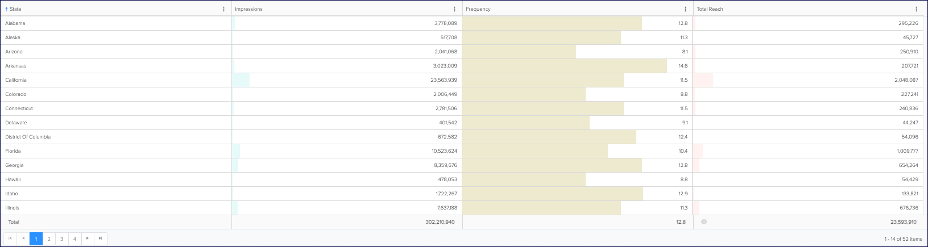
Task: Click Georgia impressions value 8,359,676
Action: coord(445,165)
